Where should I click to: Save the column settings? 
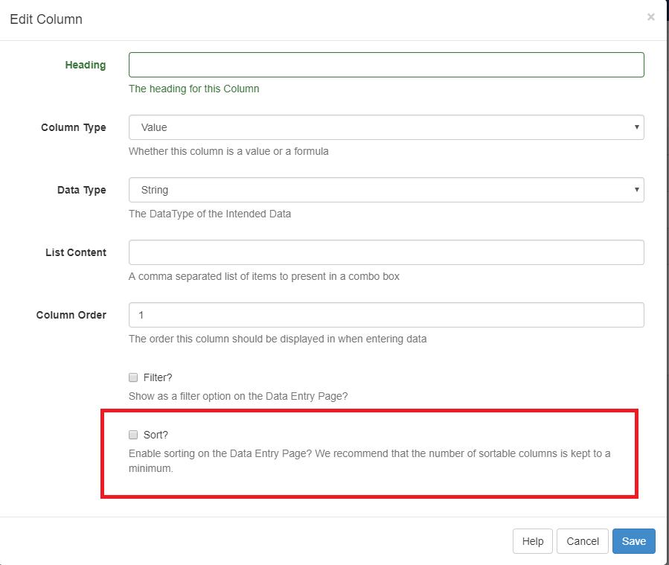click(x=633, y=541)
